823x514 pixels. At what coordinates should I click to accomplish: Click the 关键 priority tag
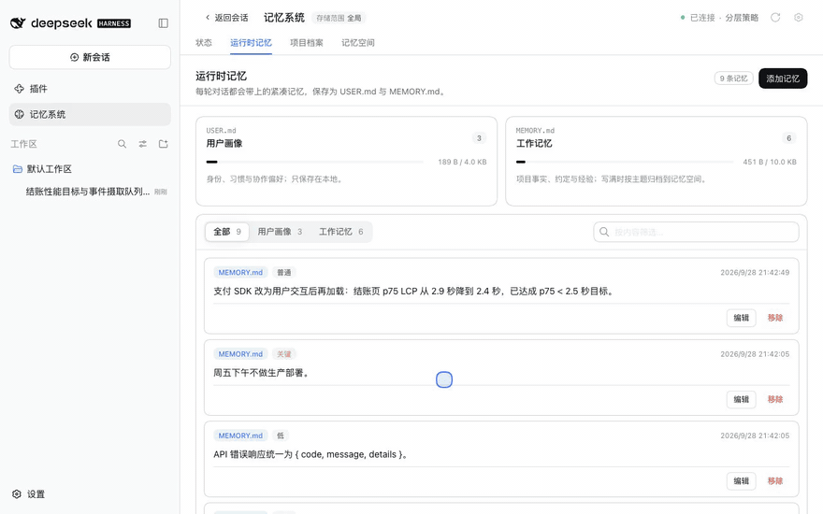tap(284, 354)
